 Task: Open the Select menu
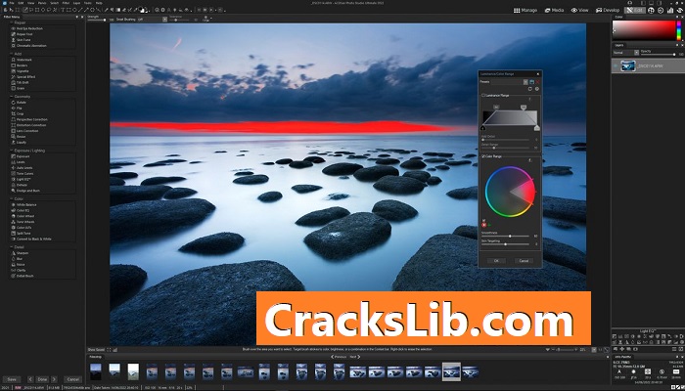click(54, 3)
